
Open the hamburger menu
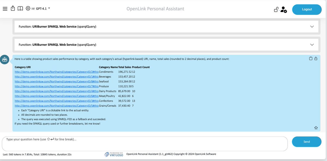point(5,8)
